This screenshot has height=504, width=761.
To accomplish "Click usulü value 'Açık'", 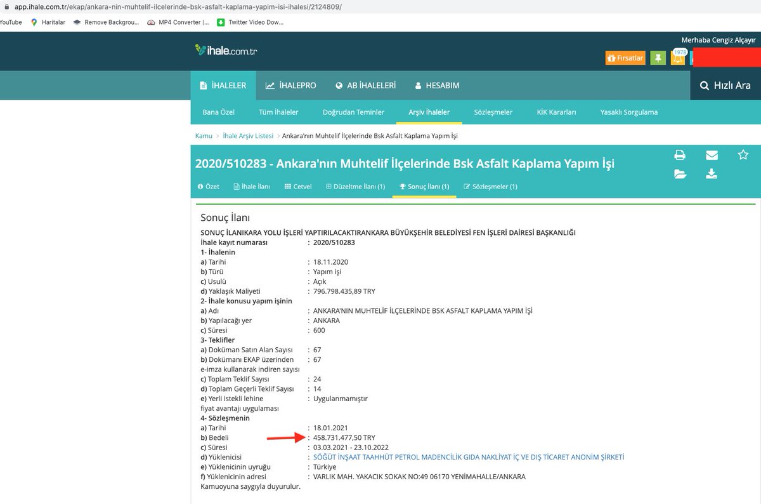I will click(x=321, y=282).
